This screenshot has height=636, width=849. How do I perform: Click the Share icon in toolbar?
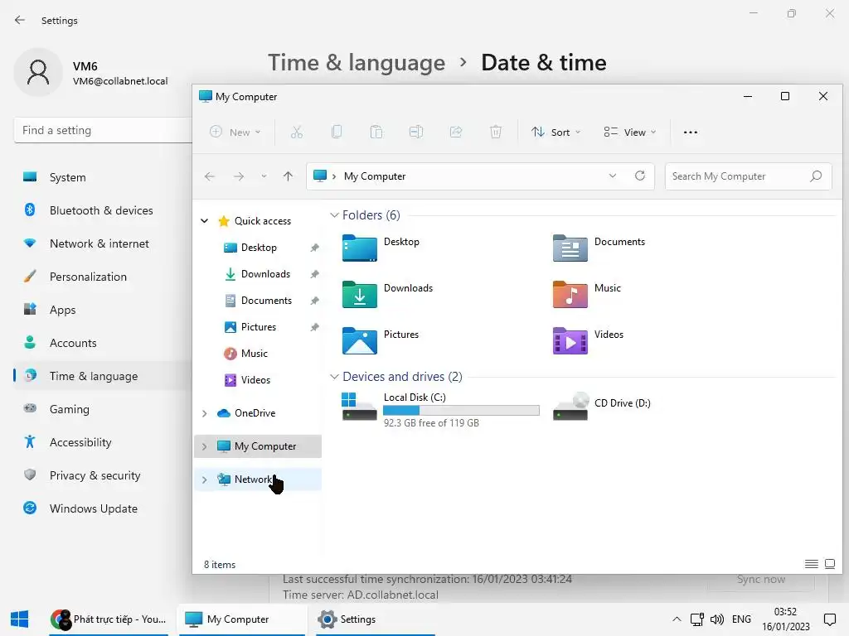tap(456, 132)
